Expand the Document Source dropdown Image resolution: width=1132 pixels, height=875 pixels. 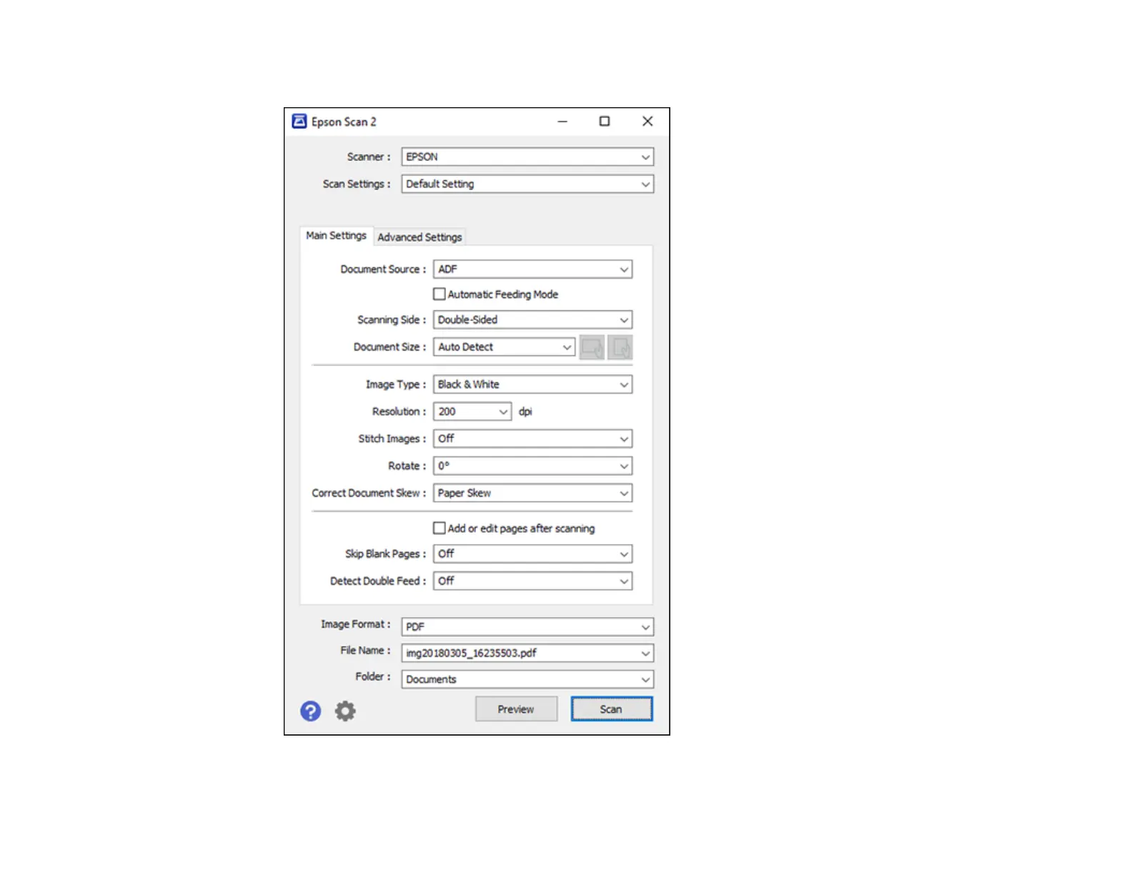[x=532, y=270]
